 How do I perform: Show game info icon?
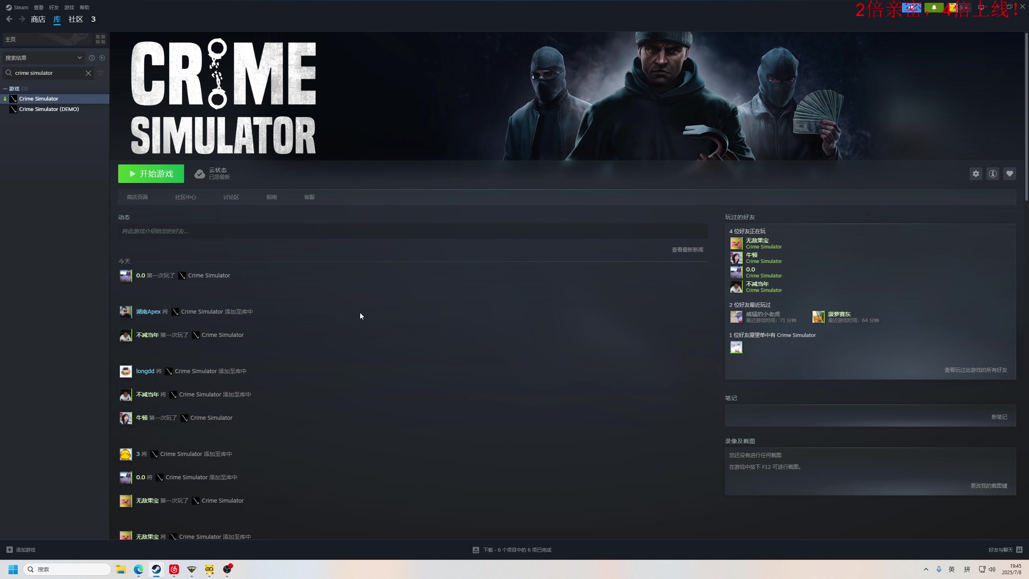click(993, 174)
